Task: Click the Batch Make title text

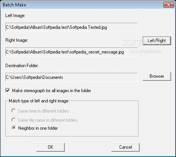Action: pyautogui.click(x=14, y=5)
